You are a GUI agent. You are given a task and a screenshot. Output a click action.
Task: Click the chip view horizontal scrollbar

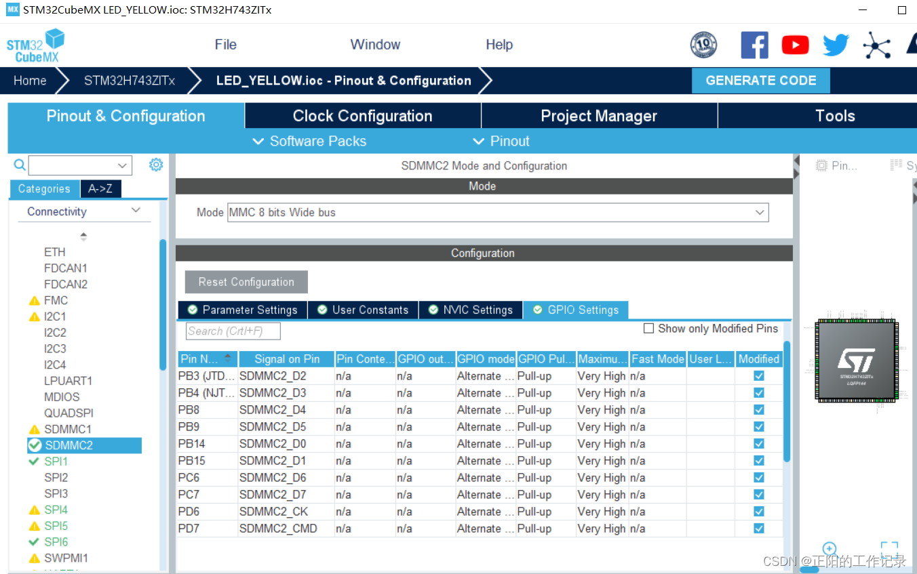(x=809, y=569)
